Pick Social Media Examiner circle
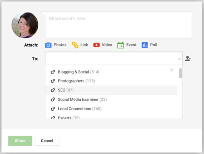Viewport: 204px width, 154px height. pyautogui.click(x=111, y=100)
